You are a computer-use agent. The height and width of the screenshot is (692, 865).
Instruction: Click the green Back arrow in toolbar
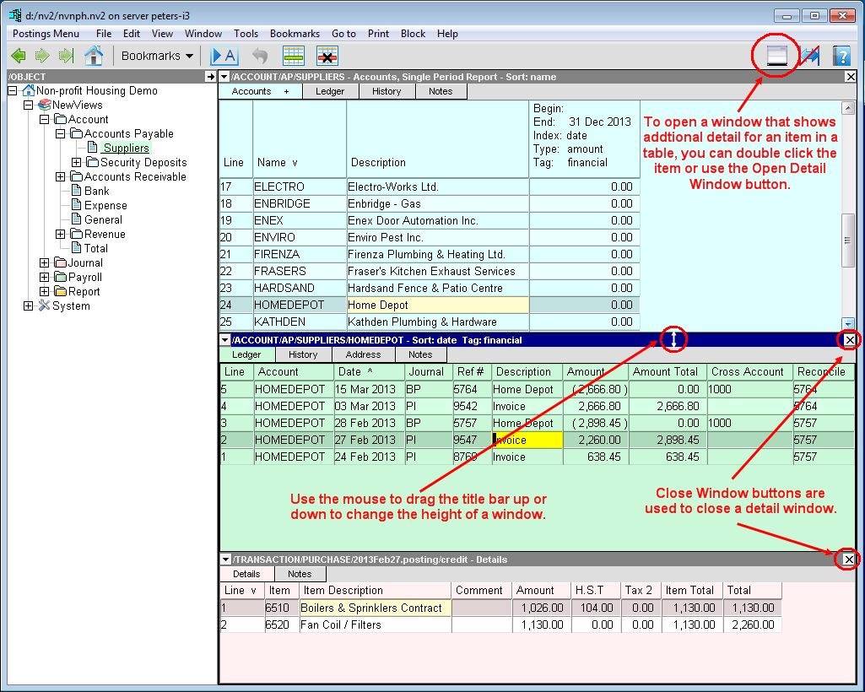point(18,56)
